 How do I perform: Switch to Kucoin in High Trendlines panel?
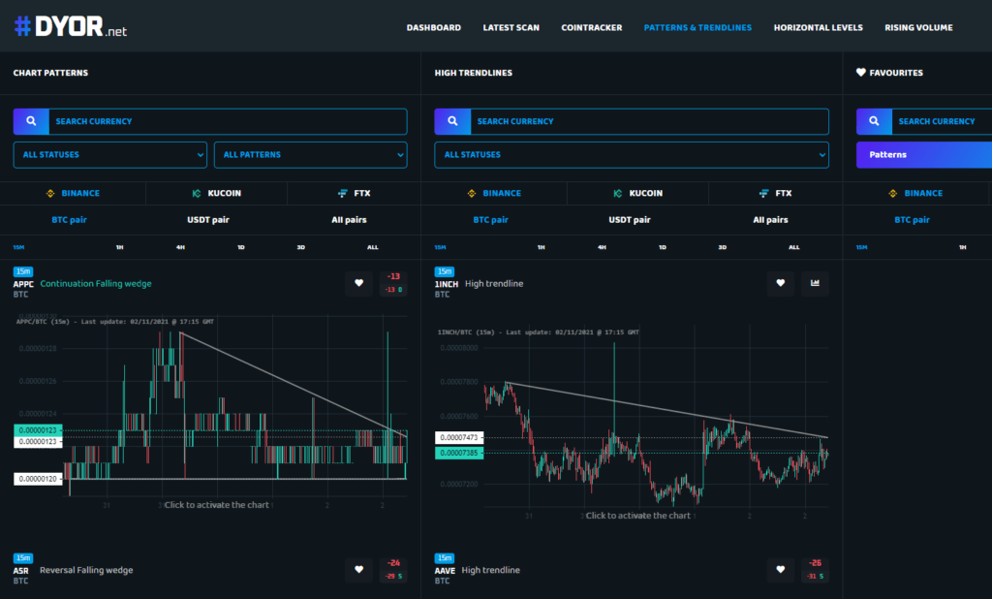[x=637, y=193]
